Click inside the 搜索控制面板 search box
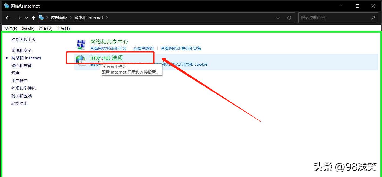Image resolution: width=382 pixels, height=177 pixels. [x=324, y=18]
